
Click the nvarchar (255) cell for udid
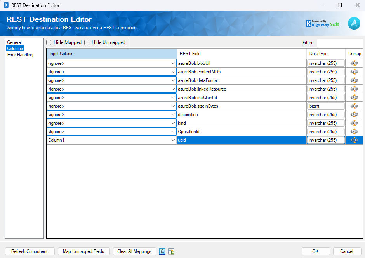[x=326, y=140]
